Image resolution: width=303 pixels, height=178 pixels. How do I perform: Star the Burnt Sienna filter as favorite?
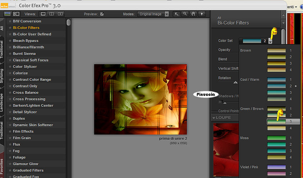point(10,54)
